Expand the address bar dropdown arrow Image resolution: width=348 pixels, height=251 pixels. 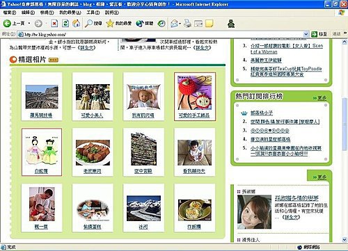pyautogui.click(x=306, y=34)
